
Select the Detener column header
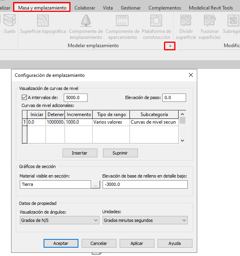click(55, 115)
